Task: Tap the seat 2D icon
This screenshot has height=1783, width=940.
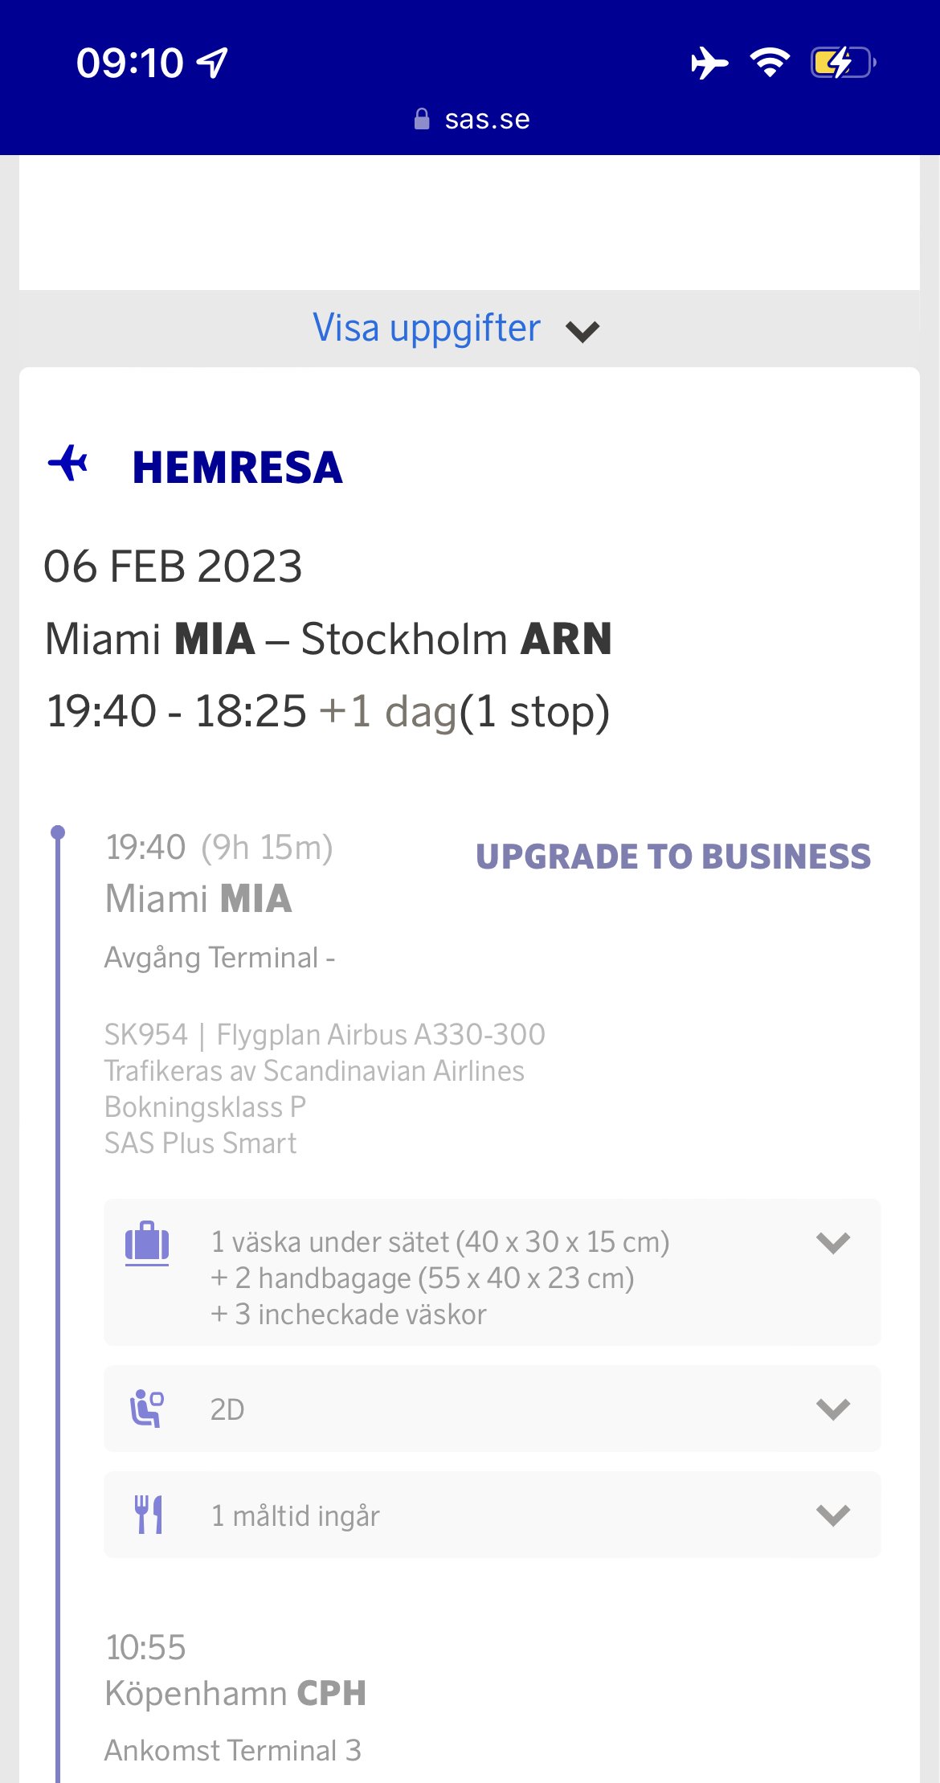Action: pyautogui.click(x=147, y=1409)
